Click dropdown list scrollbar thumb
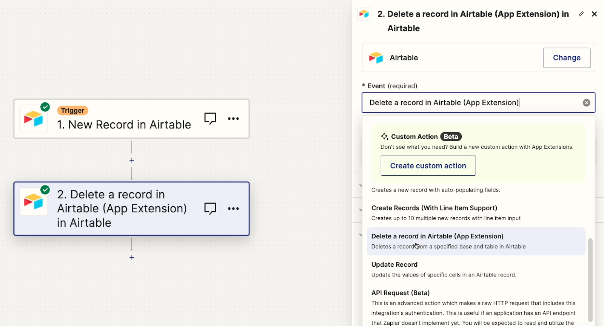 (x=590, y=280)
